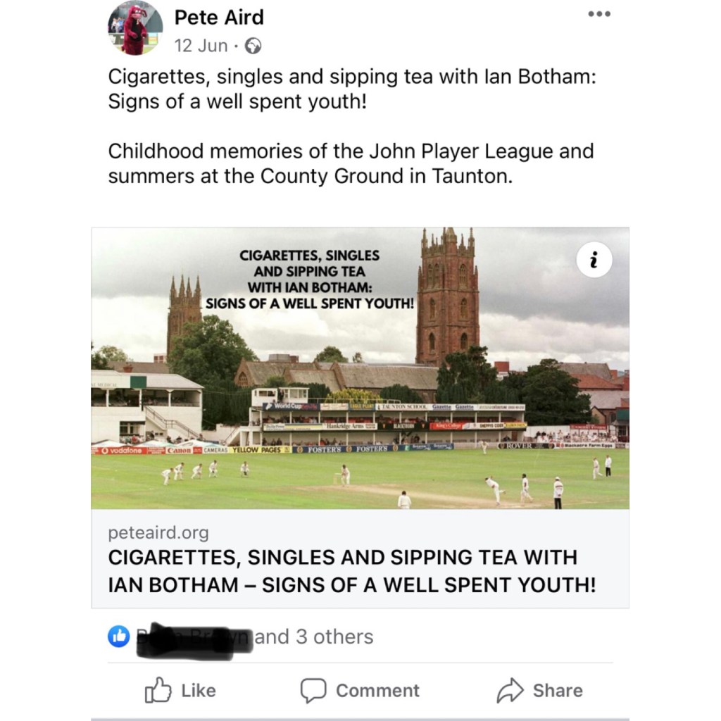Click the blue like reaction icon
The image size is (721, 721).
(x=119, y=637)
